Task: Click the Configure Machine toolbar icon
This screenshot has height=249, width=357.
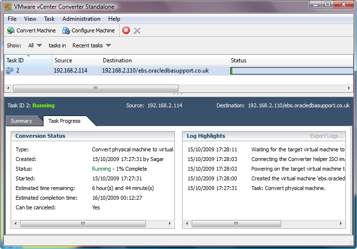Action: [x=66, y=30]
